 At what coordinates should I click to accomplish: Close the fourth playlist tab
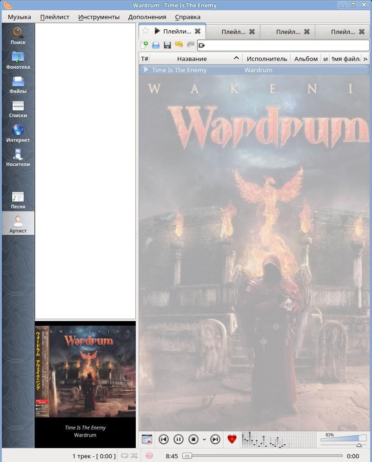click(362, 32)
